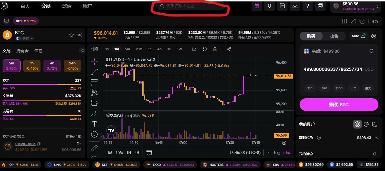Select the 24h stats period box
Image resolution: width=385 pixels, height=171 pixels.
click(72, 66)
